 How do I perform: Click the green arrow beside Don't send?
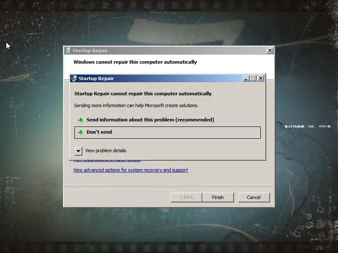coord(80,132)
